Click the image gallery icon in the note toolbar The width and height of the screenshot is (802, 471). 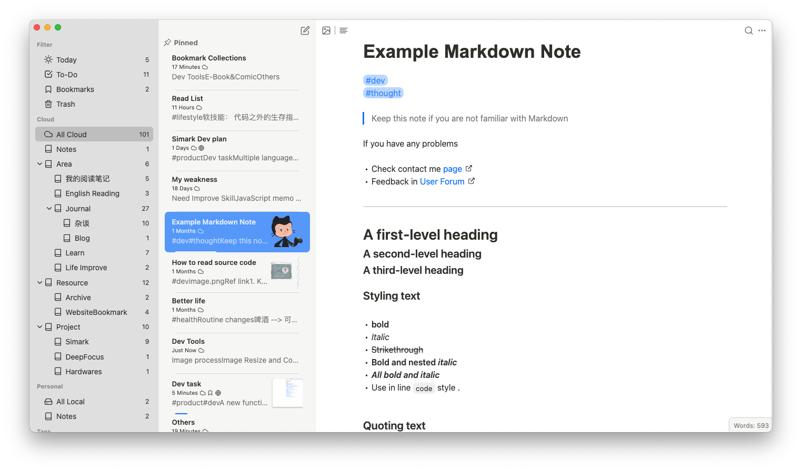point(326,30)
